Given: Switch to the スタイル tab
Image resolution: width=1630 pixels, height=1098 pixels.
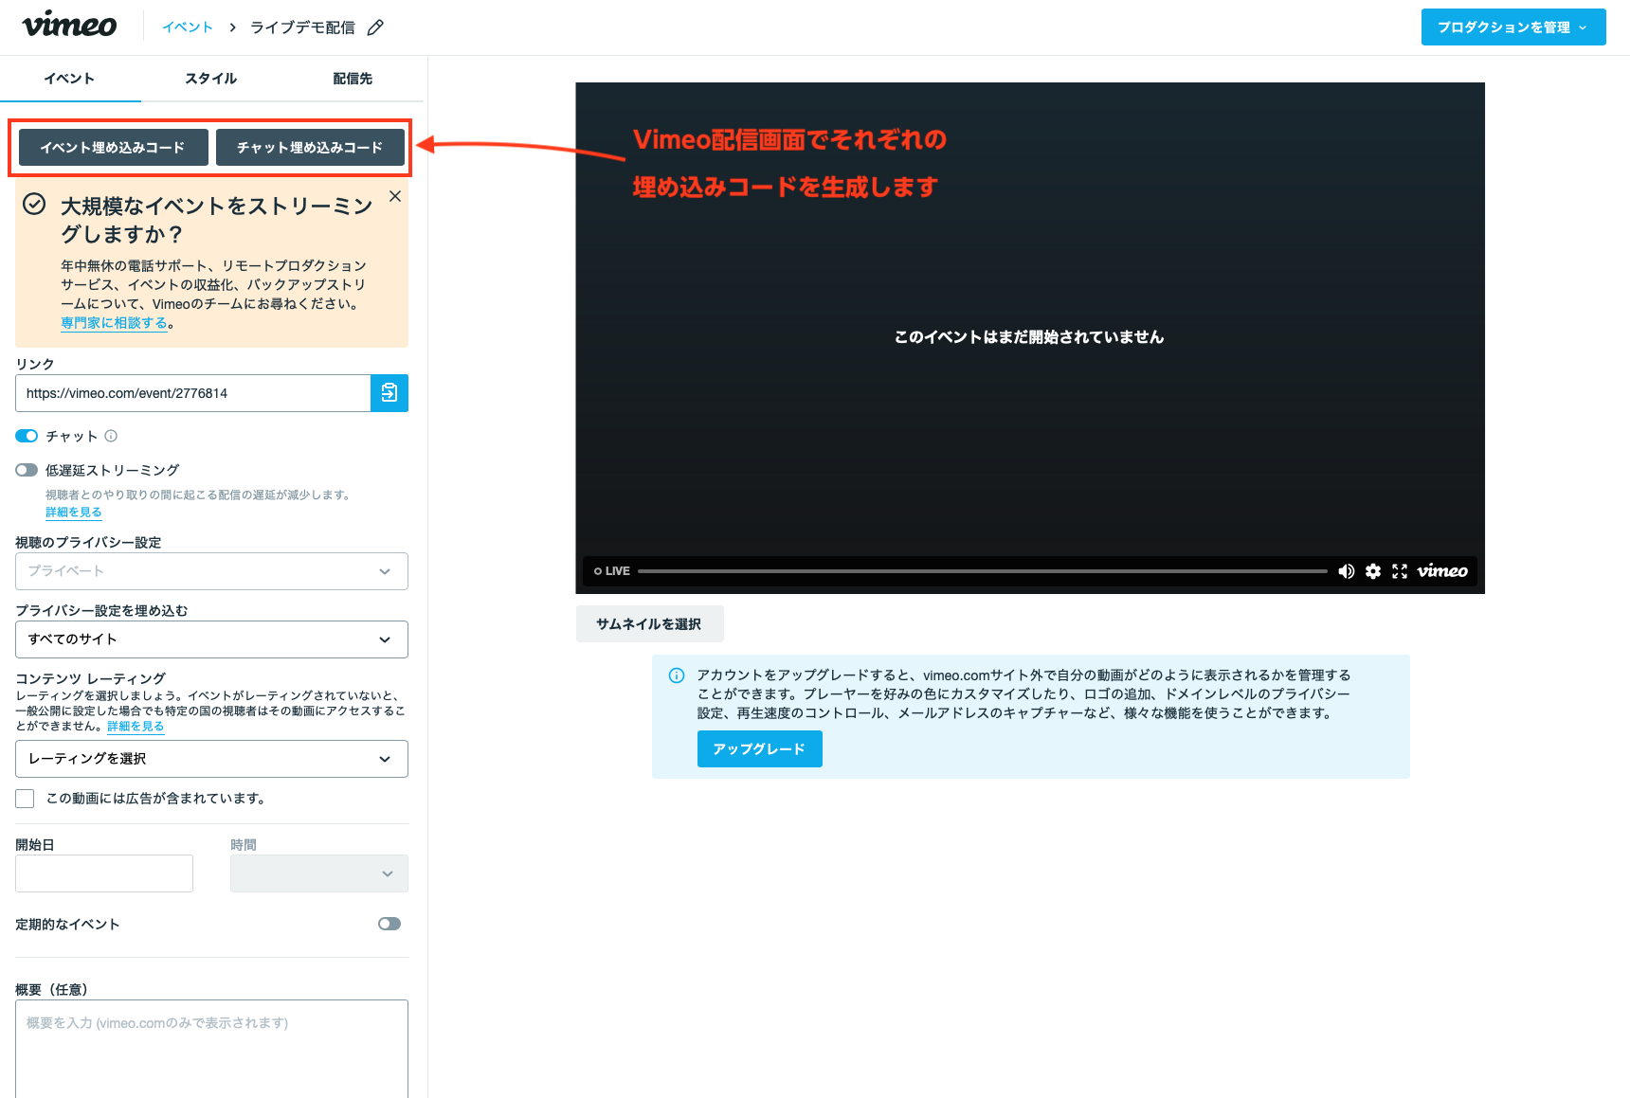Looking at the screenshot, I should pos(210,79).
